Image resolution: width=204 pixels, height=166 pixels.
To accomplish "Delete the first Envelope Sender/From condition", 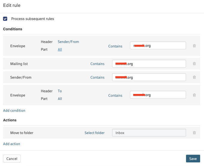I will (194, 46).
